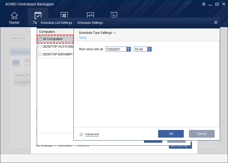Click the list-style log toolbar icon
This screenshot has width=228, height=163.
(114, 15)
